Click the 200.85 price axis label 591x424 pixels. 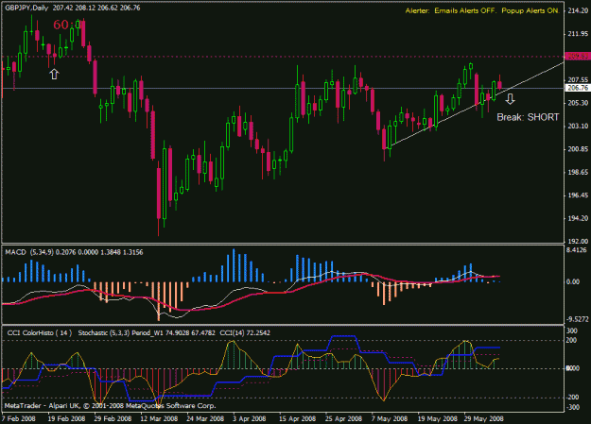(x=578, y=149)
